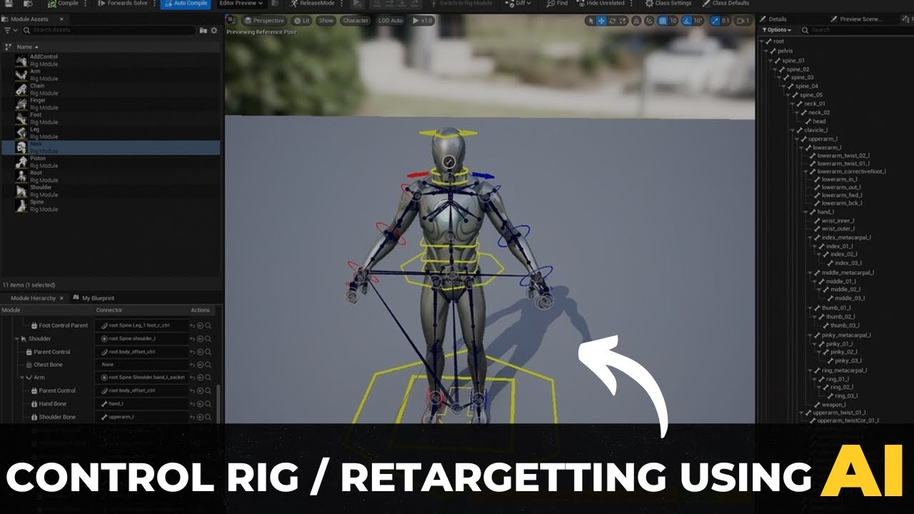Activate the select mode cursor icon
The width and height of the screenshot is (914, 514).
tap(591, 21)
